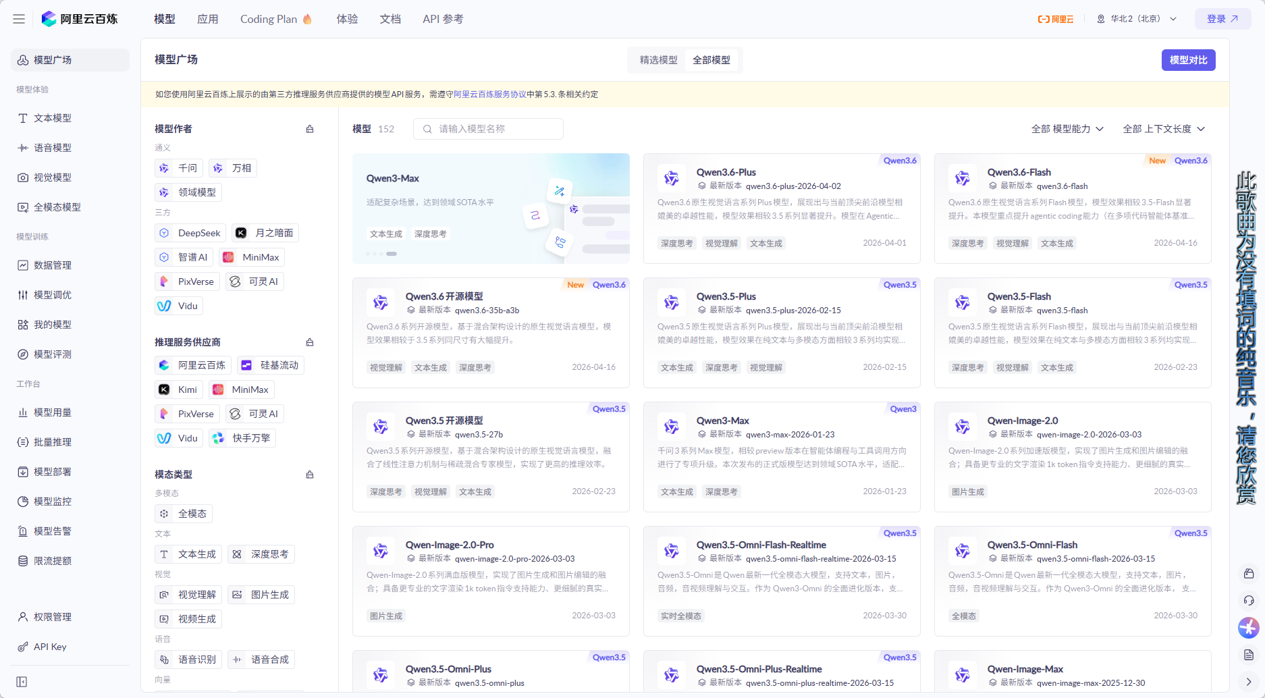This screenshot has height=698, width=1265.
Task: Open 全部 上下文长度 dropdown
Action: (x=1164, y=129)
